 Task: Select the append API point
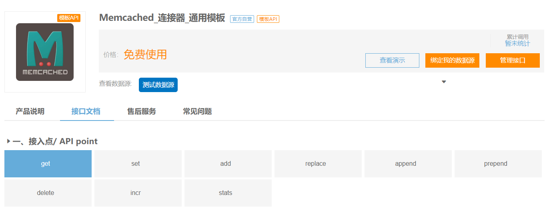pos(408,164)
